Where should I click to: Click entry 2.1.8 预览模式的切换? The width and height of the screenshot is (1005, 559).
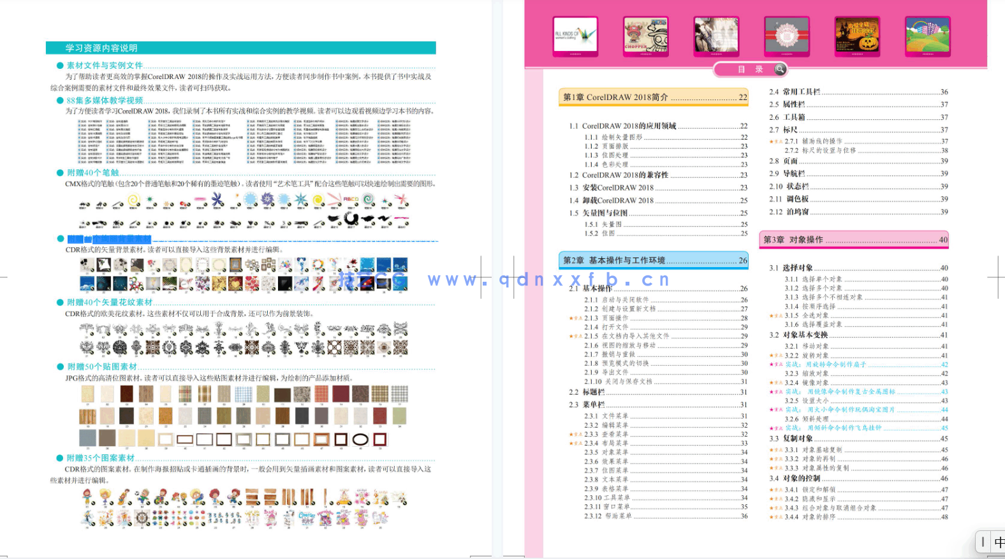(x=666, y=363)
